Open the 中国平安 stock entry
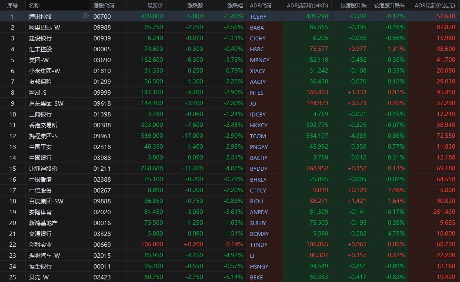Image resolution: width=460 pixels, height=282 pixels. (x=40, y=146)
